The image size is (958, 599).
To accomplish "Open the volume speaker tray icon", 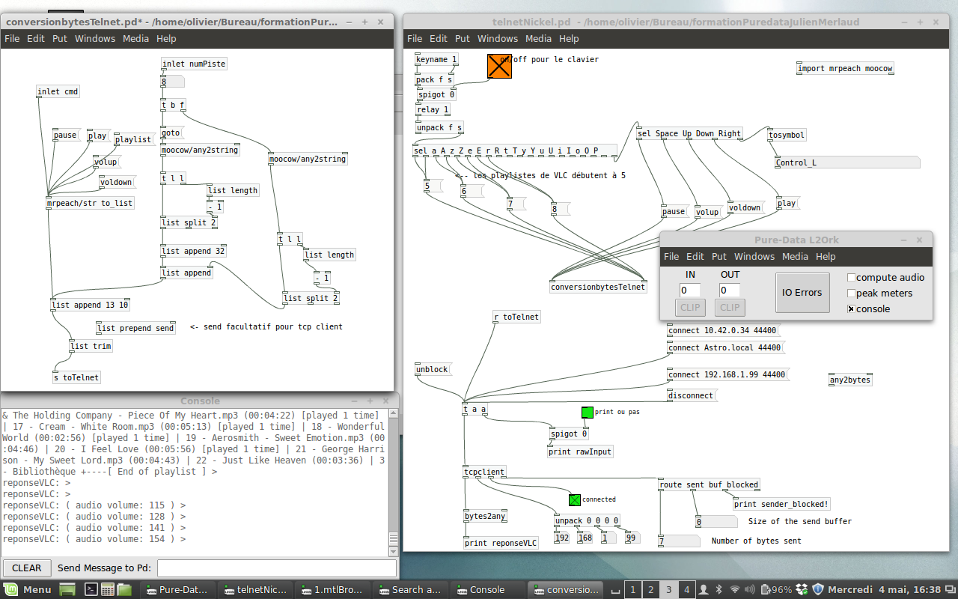I will click(x=751, y=589).
